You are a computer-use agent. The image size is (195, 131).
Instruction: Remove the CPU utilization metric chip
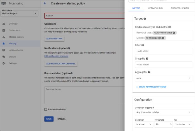click(163, 38)
